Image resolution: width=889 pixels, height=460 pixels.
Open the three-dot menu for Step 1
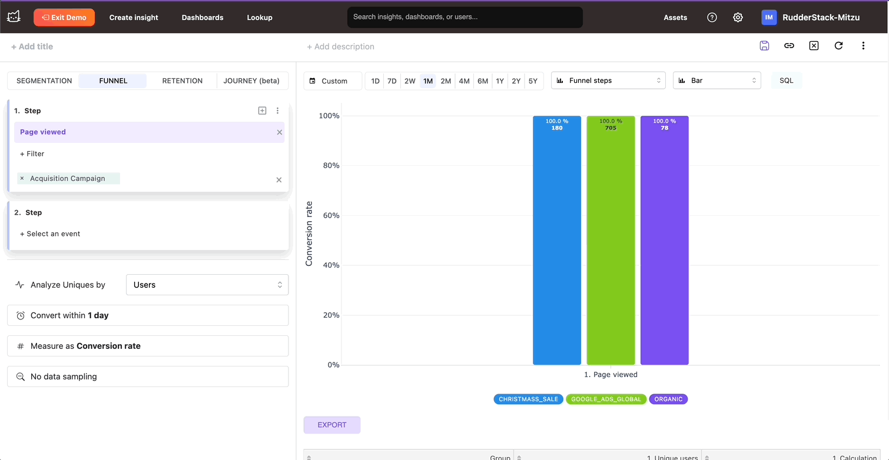click(x=278, y=111)
